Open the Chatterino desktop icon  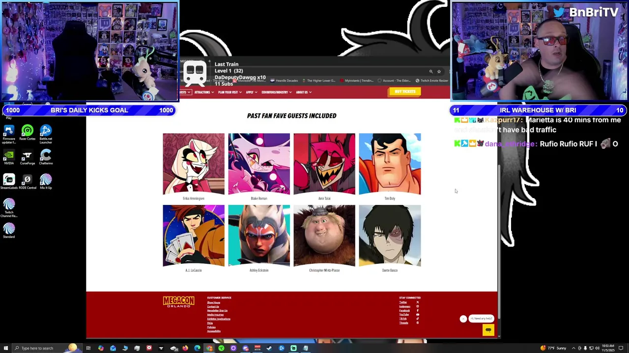46,157
